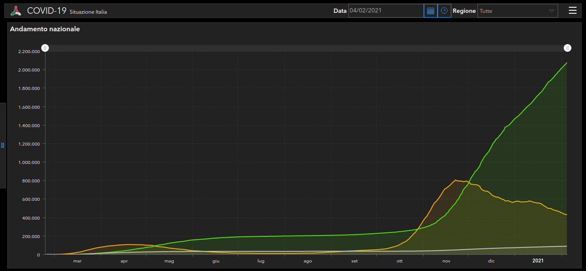Grab the left range slider handle
Image resolution: width=586 pixels, height=271 pixels.
click(45, 48)
